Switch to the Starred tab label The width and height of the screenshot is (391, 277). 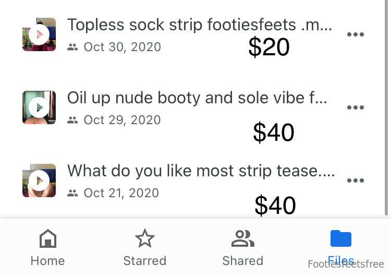pos(145,261)
